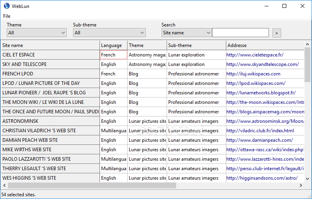Close the WebLun window
Image resolution: width=312 pixels, height=199 pixels.
point(303,6)
